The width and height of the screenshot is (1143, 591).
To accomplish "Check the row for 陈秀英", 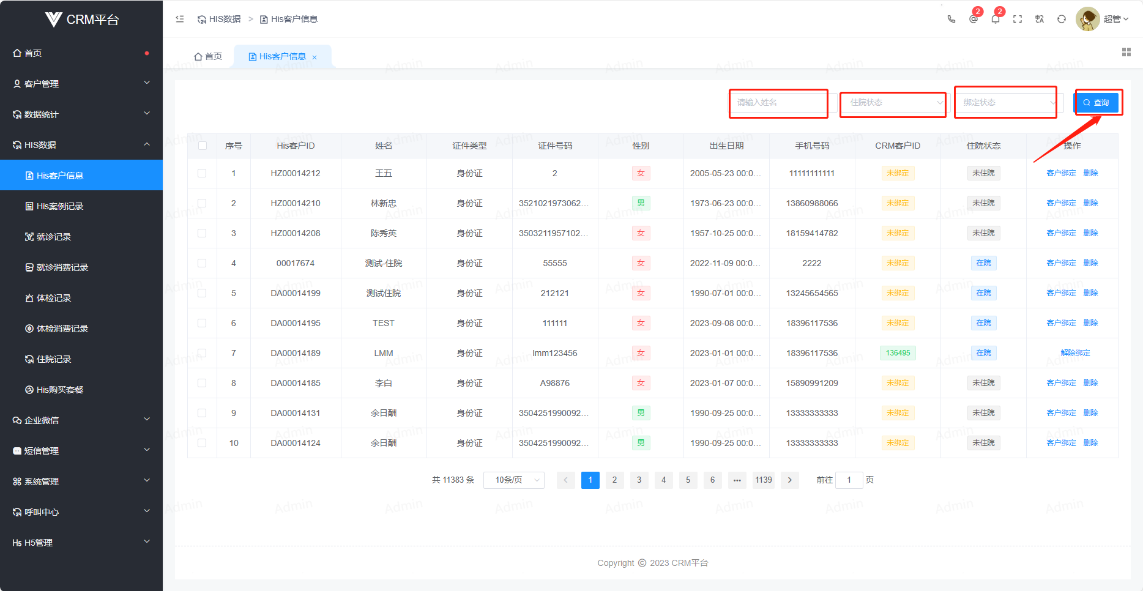I will point(202,233).
